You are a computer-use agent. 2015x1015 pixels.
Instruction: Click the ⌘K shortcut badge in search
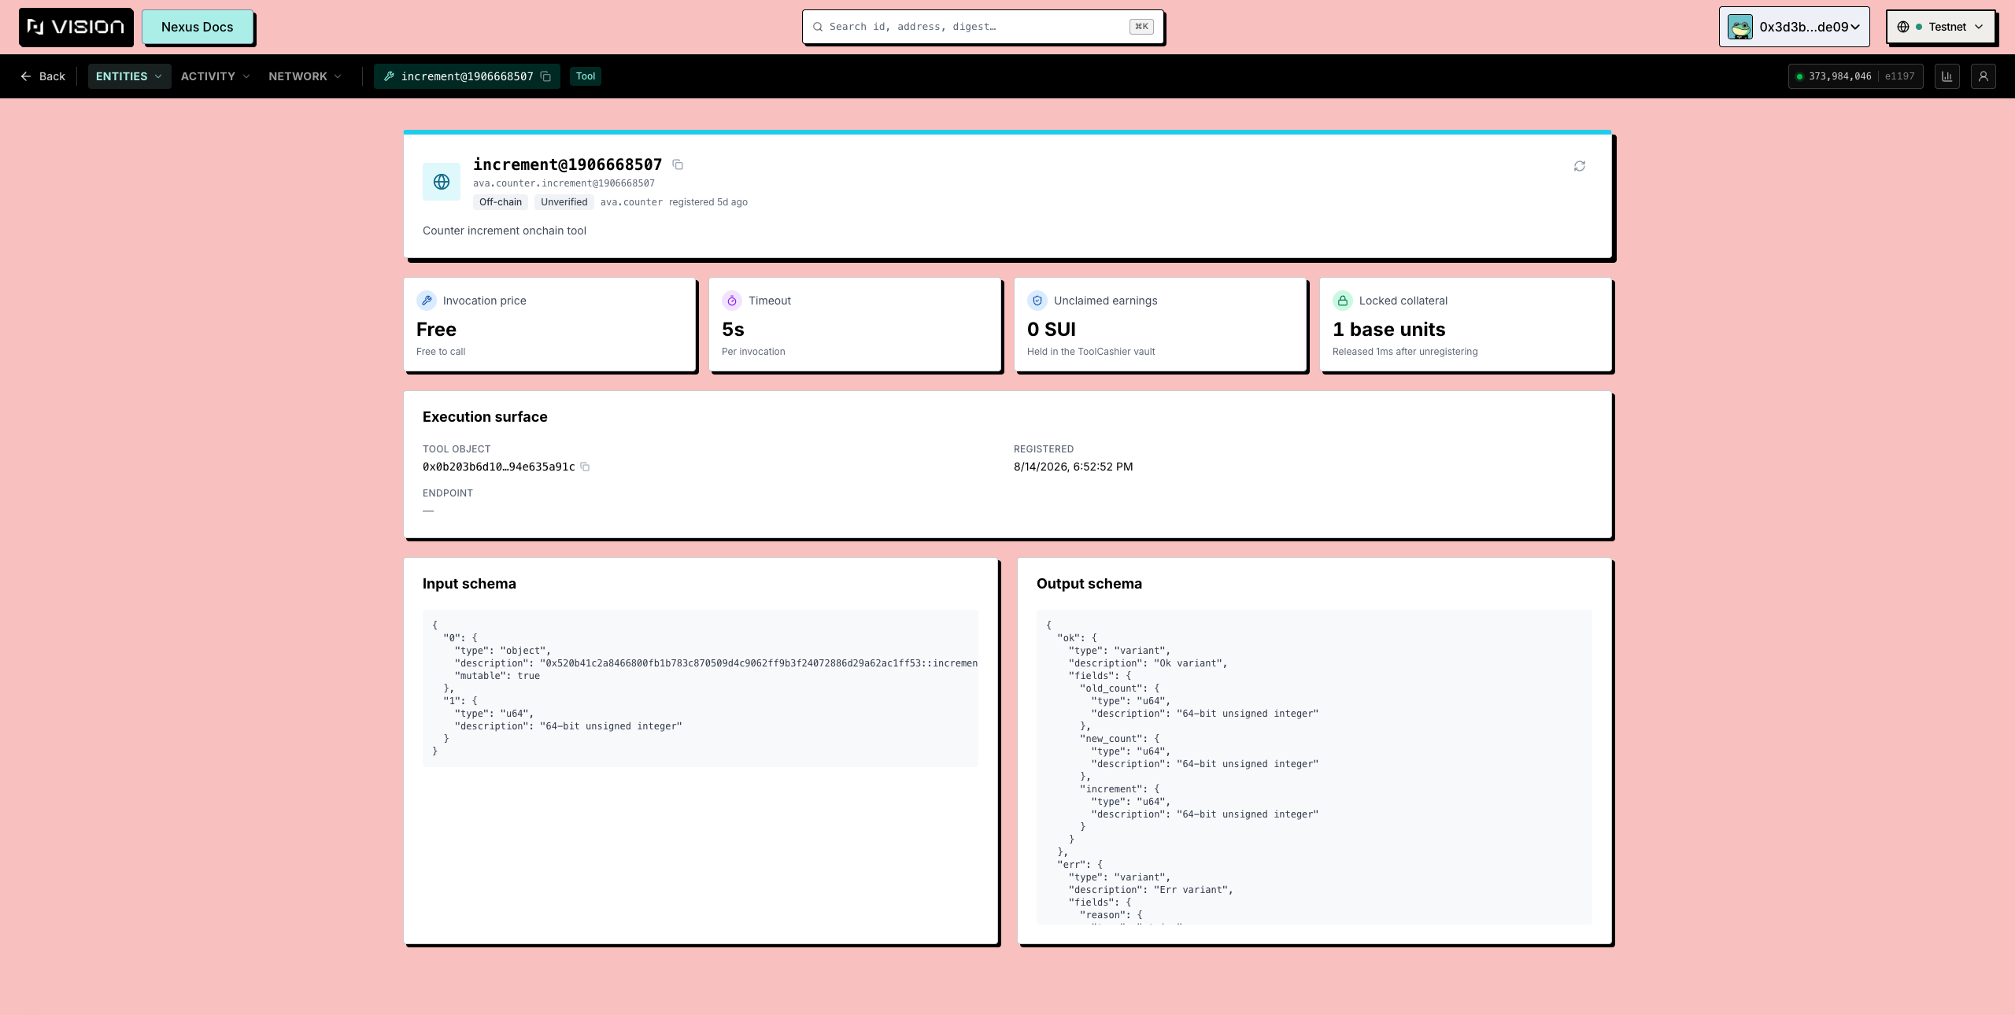(1141, 27)
